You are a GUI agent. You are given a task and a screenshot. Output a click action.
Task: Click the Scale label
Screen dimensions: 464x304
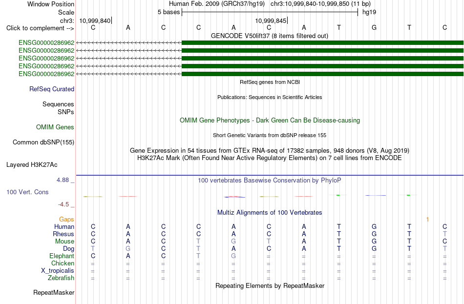point(66,12)
